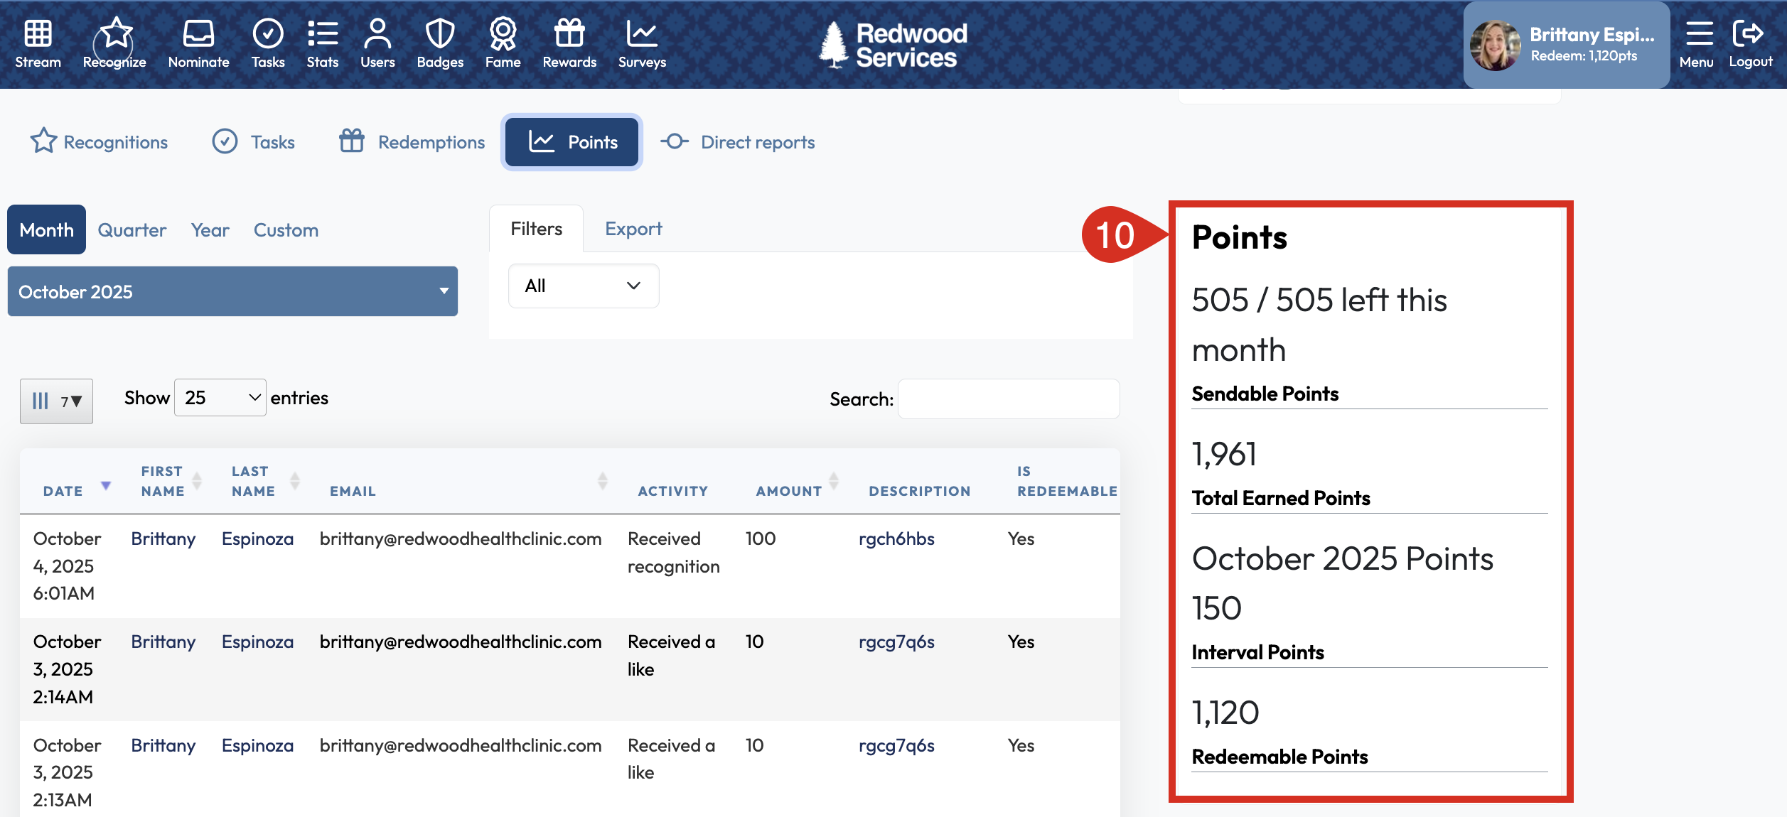Toggle sort on Last Name column
Screen dimensions: 1787x817
[x=295, y=481]
